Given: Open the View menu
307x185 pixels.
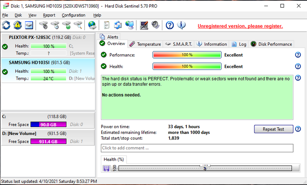Looking at the screenshot, I should coord(32,15).
